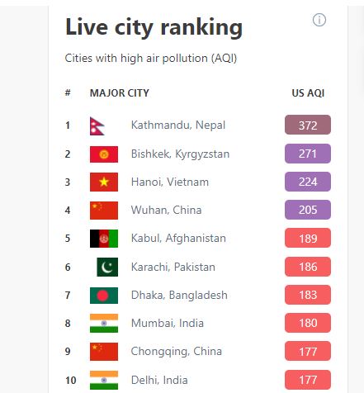Click the Vietnam flag next to Hanoi
Image resolution: width=364 pixels, height=393 pixels.
pos(104,182)
